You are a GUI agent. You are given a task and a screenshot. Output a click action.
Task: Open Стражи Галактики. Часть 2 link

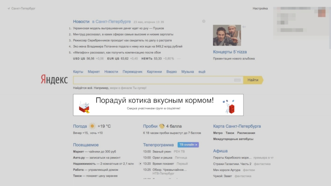pyautogui.click(x=232, y=164)
